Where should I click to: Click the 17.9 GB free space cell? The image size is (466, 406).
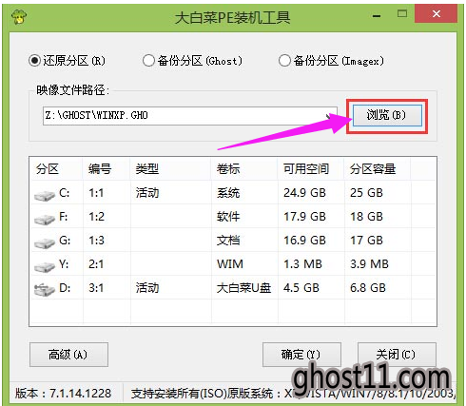point(304,217)
